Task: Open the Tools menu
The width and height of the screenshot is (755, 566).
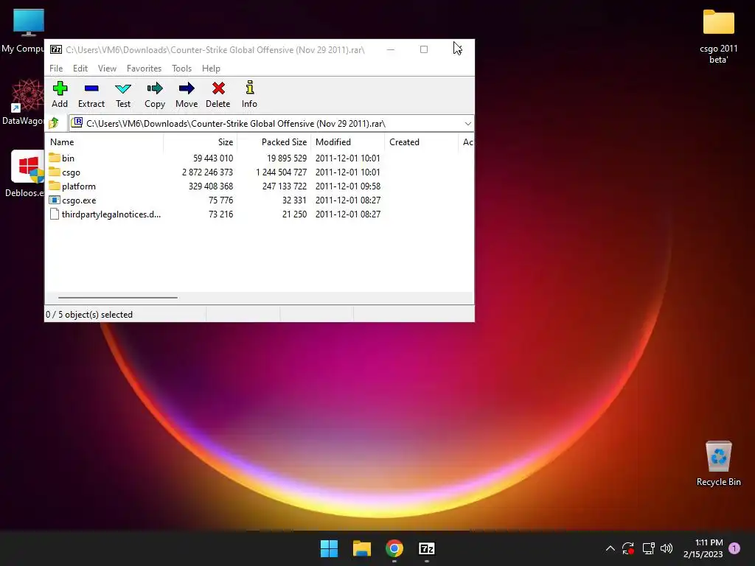Action: (x=181, y=69)
